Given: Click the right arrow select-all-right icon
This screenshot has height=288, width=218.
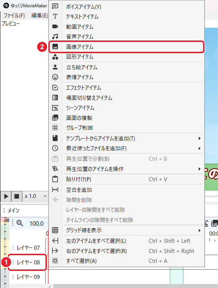Looking at the screenshot, I should [55, 251].
